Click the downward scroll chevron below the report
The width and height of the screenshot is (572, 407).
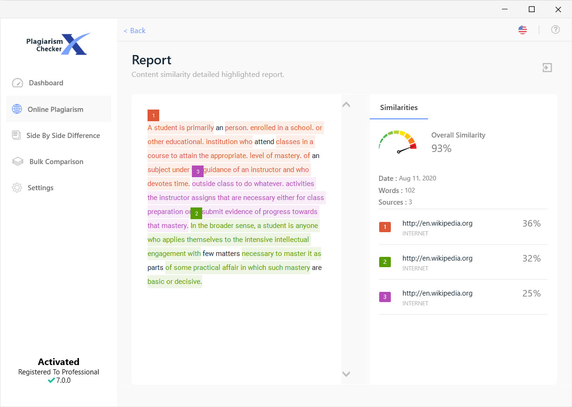point(346,373)
